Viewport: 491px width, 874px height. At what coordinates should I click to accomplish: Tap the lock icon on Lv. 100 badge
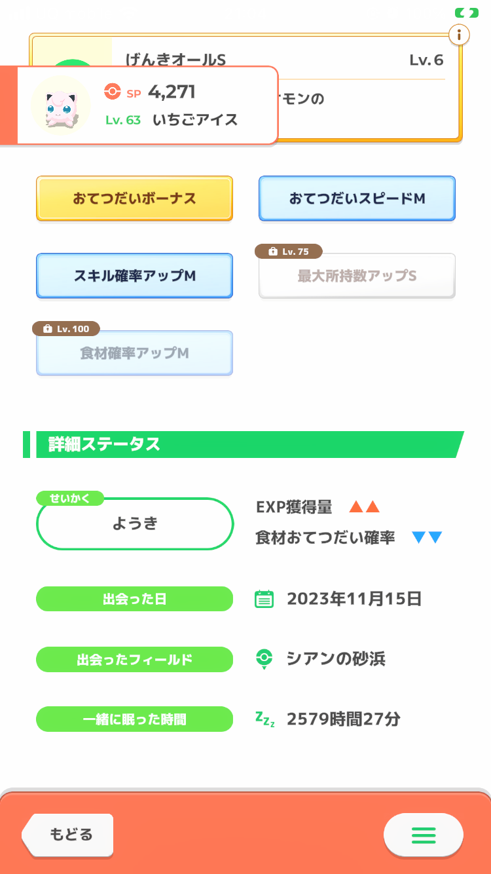tap(48, 329)
